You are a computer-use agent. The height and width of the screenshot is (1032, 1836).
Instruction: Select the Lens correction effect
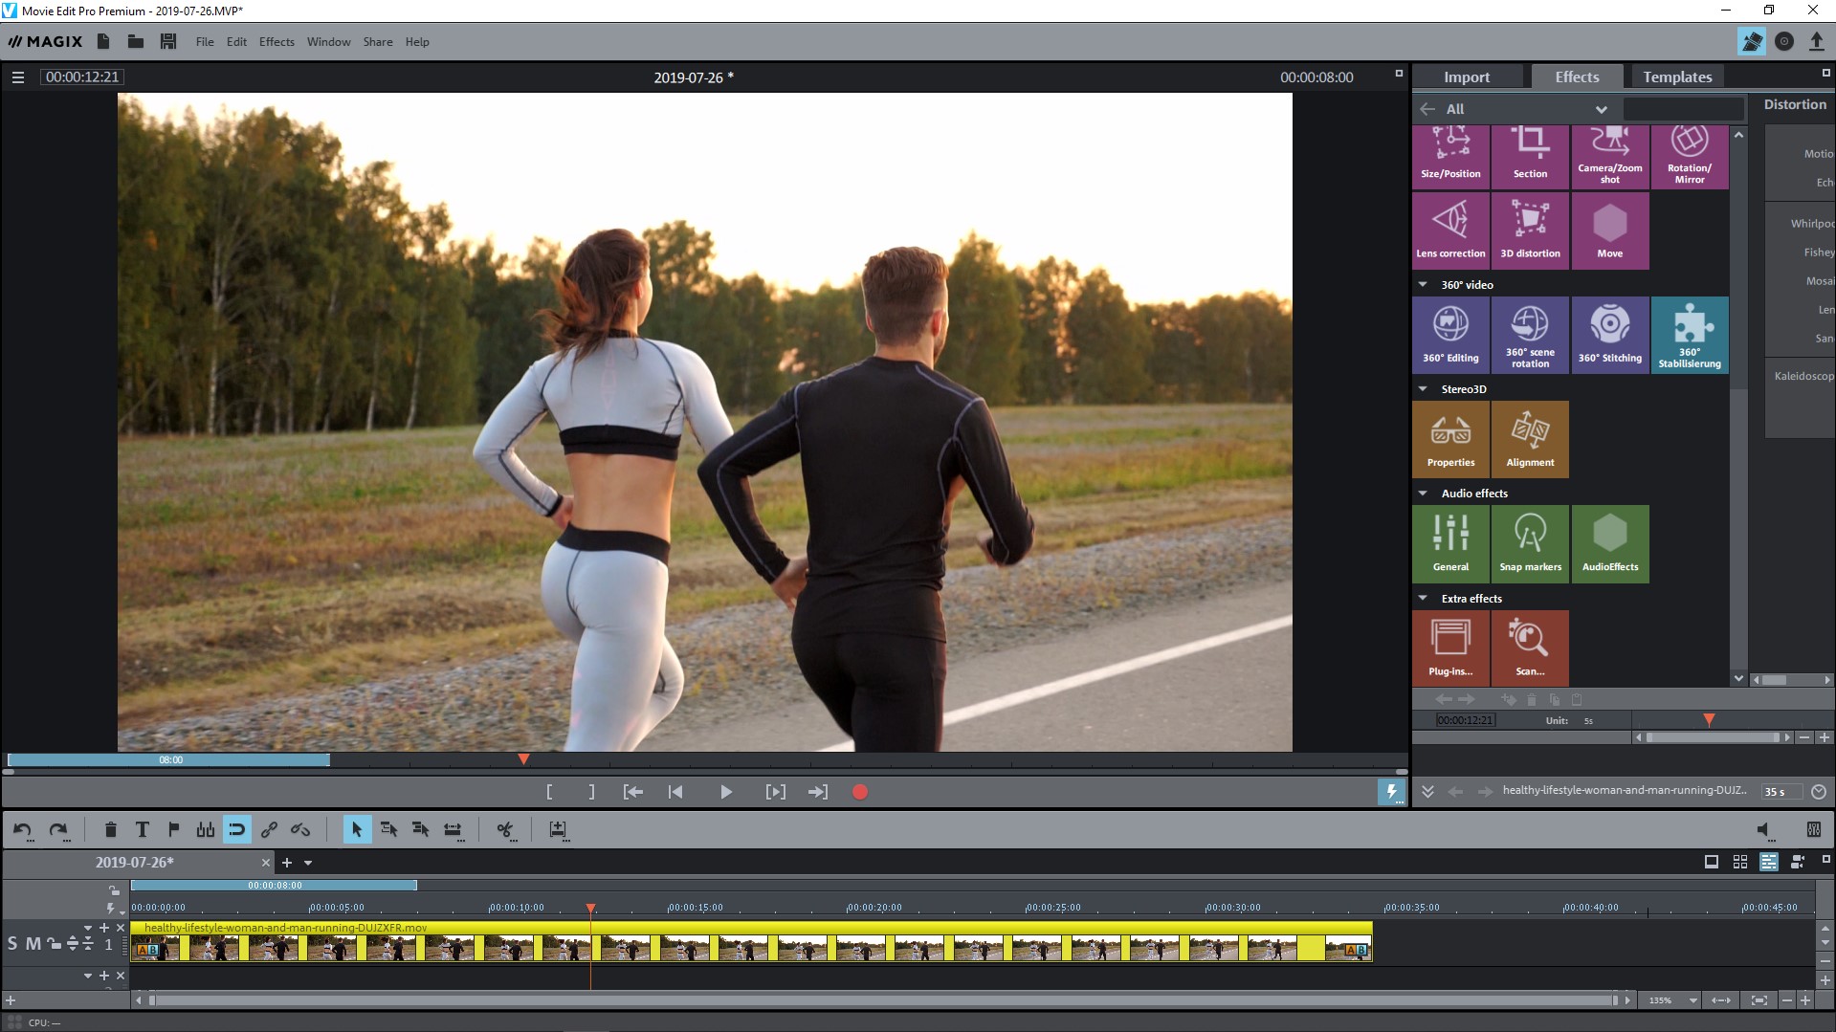point(1450,231)
